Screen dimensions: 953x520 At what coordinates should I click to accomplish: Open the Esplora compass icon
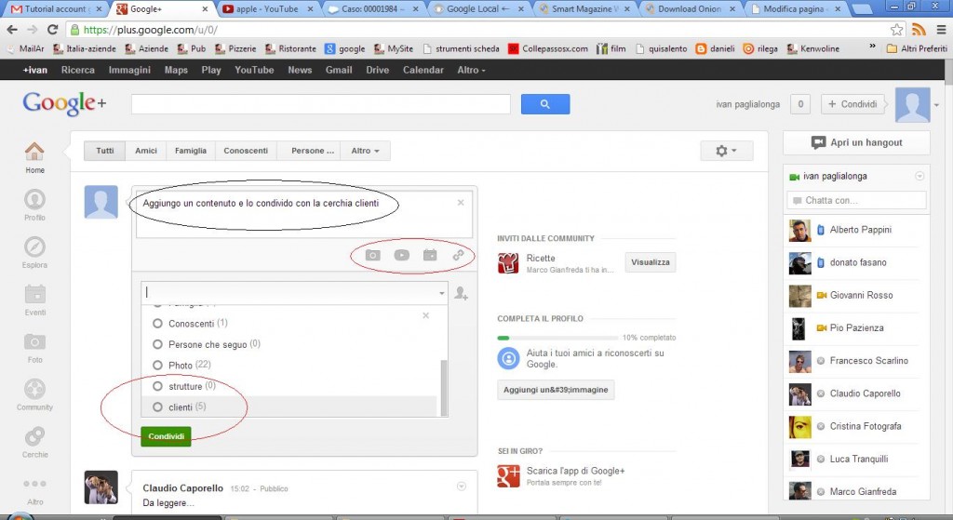[x=34, y=247]
